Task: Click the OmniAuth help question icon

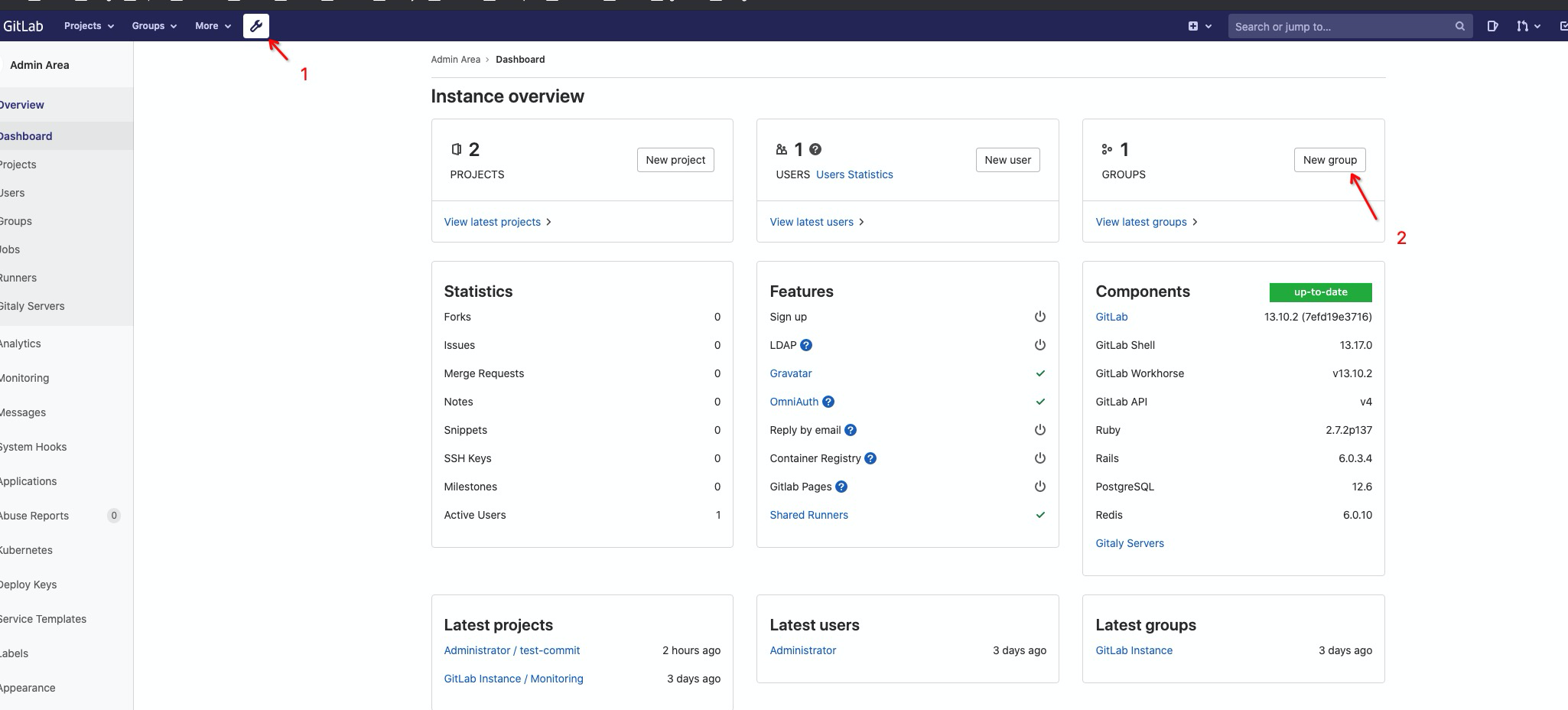Action: pyautogui.click(x=828, y=402)
